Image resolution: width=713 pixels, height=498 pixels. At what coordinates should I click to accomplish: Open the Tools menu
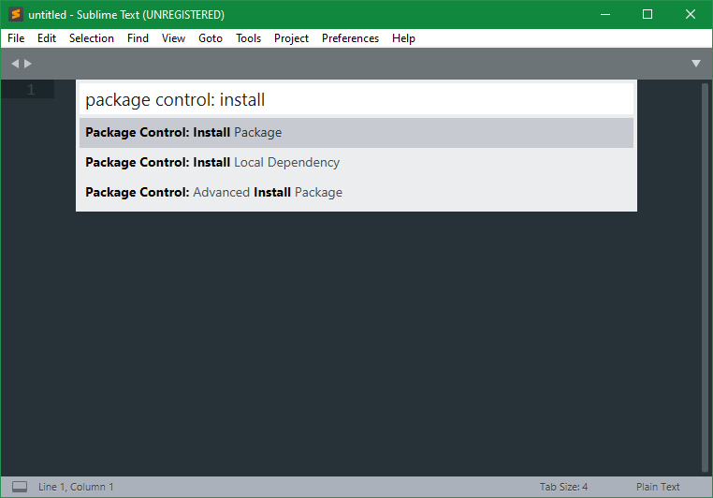(248, 38)
